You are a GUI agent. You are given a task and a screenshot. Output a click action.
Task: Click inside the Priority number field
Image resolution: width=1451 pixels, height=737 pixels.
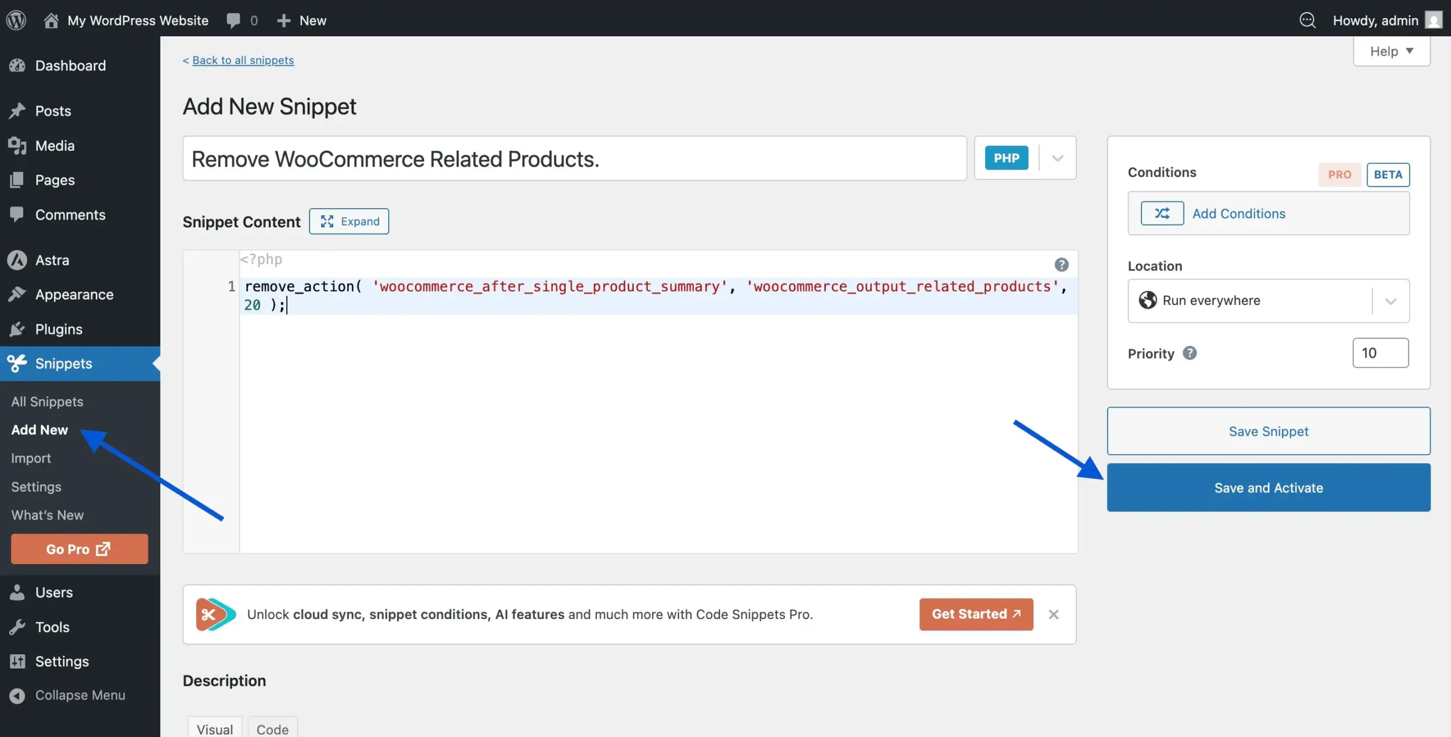(1380, 353)
